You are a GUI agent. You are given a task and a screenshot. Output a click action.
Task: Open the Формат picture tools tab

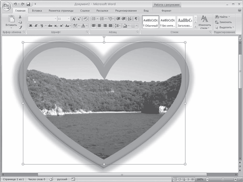pyautogui.click(x=166, y=11)
